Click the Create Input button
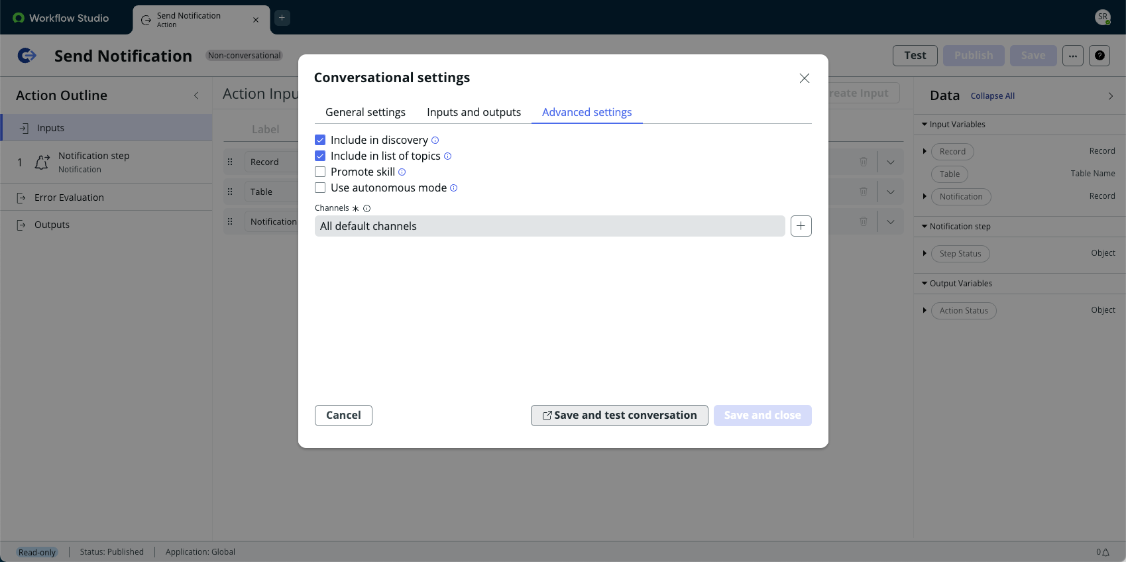The height and width of the screenshot is (562, 1126). pos(864,93)
